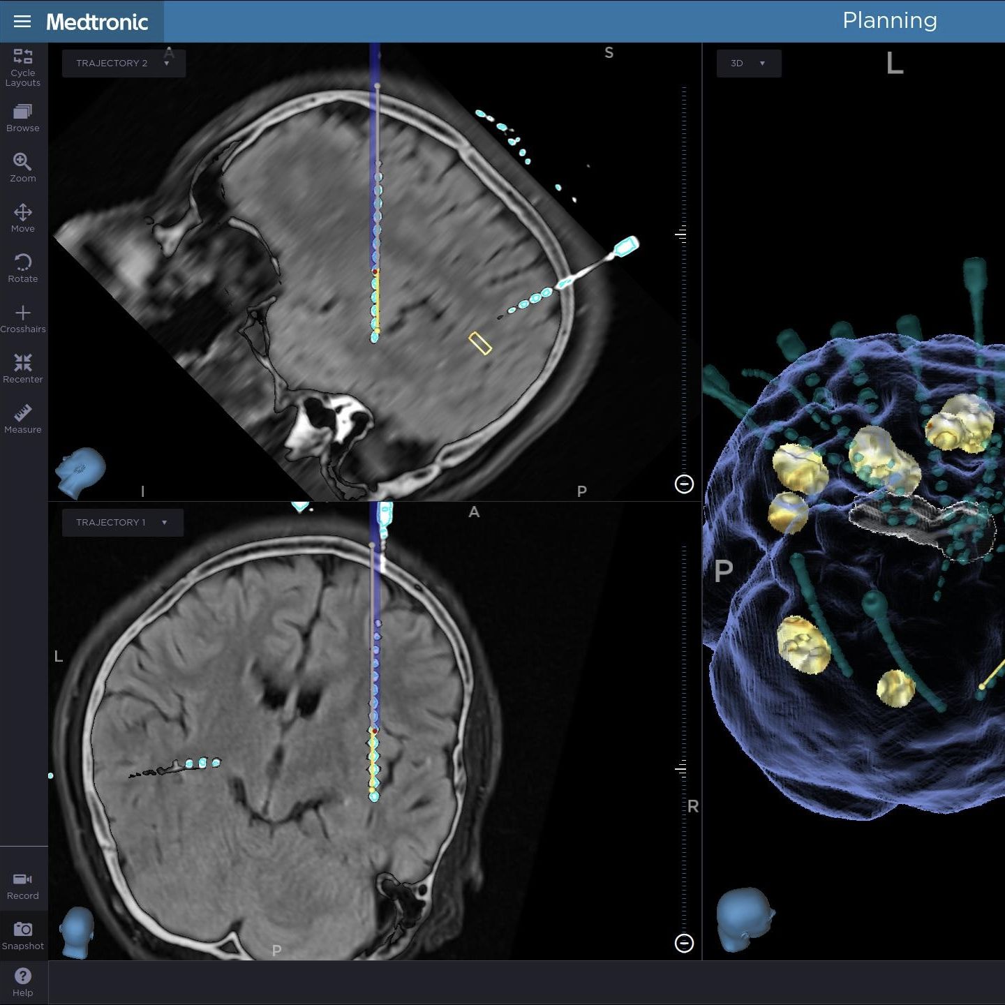The height and width of the screenshot is (1005, 1005).
Task: Click the minus button in top view
Action: tap(684, 484)
